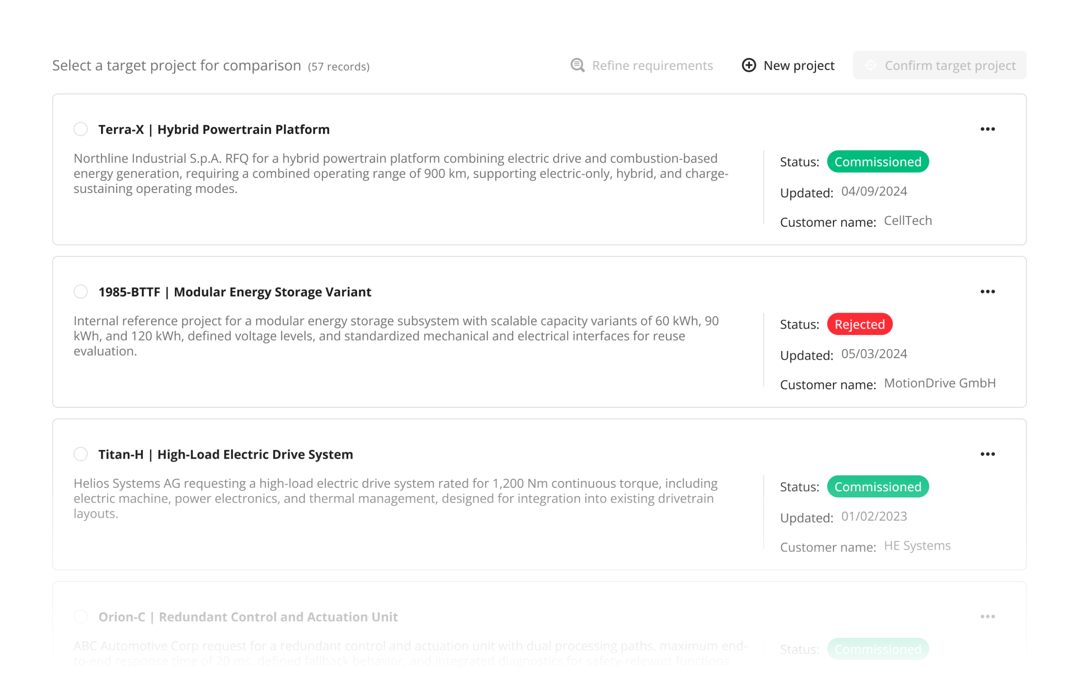
Task: Click the target icon on Confirm target project
Action: click(870, 65)
